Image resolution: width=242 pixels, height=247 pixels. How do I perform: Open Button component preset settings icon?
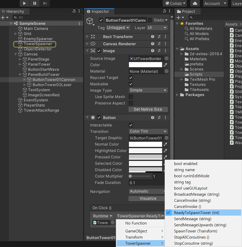tap(159, 117)
